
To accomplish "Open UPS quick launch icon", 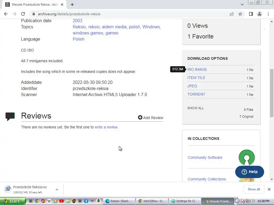I will 74,201.
